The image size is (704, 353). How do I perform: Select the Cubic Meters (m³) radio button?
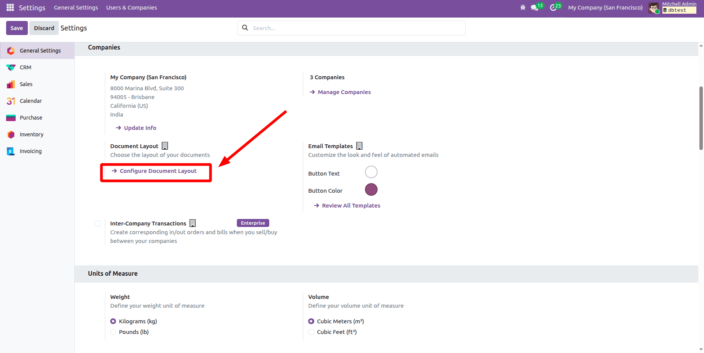coord(311,321)
